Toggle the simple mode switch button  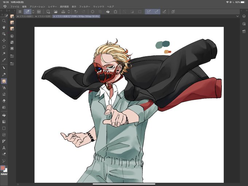click(27, 12)
